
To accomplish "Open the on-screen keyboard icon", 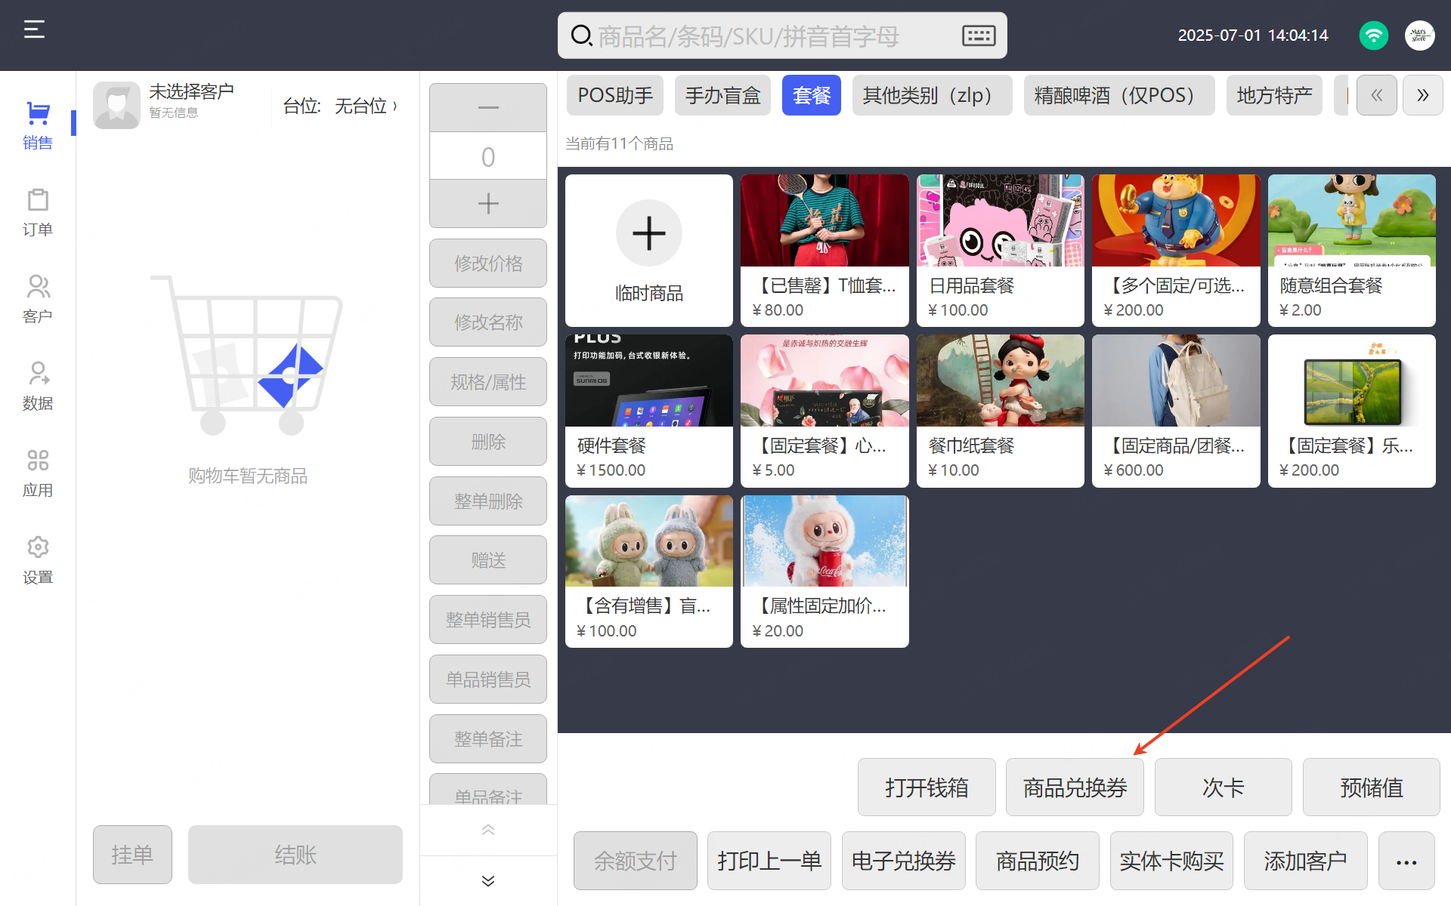I will coord(979,35).
